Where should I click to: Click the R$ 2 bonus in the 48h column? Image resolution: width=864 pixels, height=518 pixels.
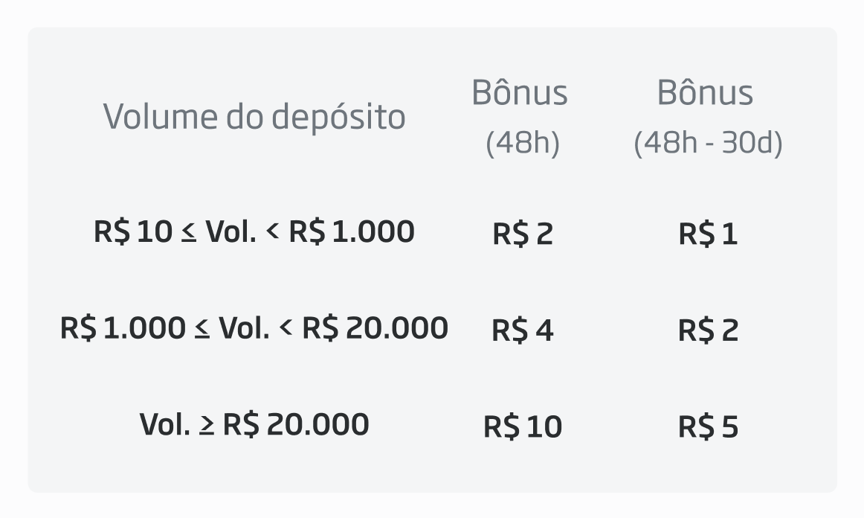click(x=523, y=234)
